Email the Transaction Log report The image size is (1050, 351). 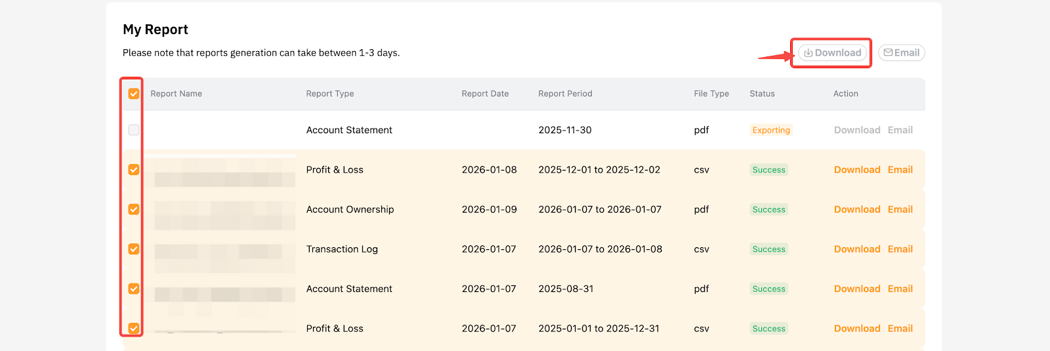(900, 249)
